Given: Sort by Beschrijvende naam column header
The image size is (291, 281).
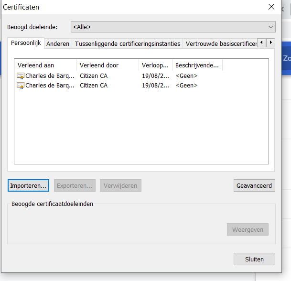Looking at the screenshot, I should pyautogui.click(x=197, y=65).
